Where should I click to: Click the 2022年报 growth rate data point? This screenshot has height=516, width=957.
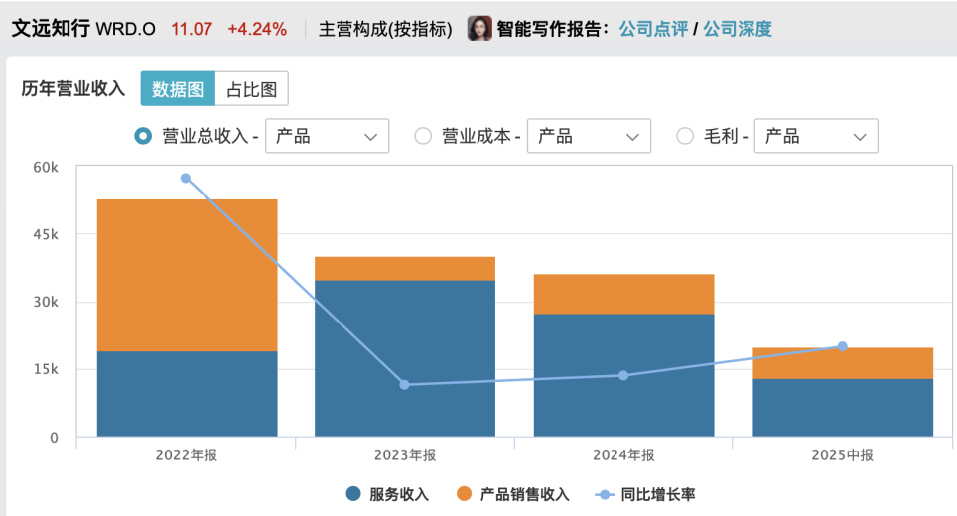(x=186, y=178)
